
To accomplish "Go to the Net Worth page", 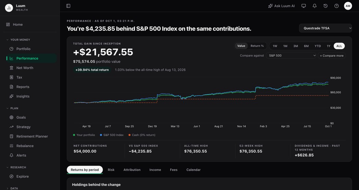I will pos(25,68).
